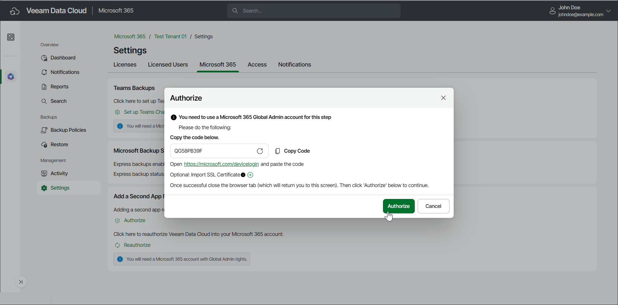The image size is (618, 305).
Task: Click the user avatar icon in header
Action: (552, 11)
